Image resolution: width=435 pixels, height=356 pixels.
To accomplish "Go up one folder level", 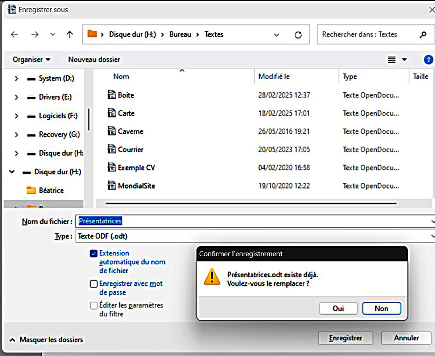I will click(x=70, y=34).
